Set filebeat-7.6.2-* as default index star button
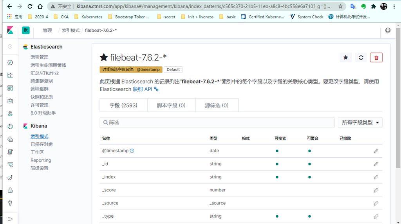This screenshot has width=401, height=224. (x=345, y=57)
